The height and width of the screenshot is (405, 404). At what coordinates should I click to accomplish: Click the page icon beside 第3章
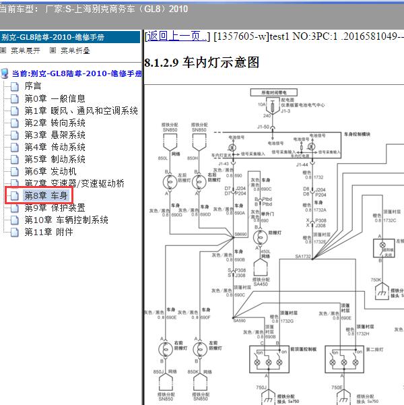point(15,135)
